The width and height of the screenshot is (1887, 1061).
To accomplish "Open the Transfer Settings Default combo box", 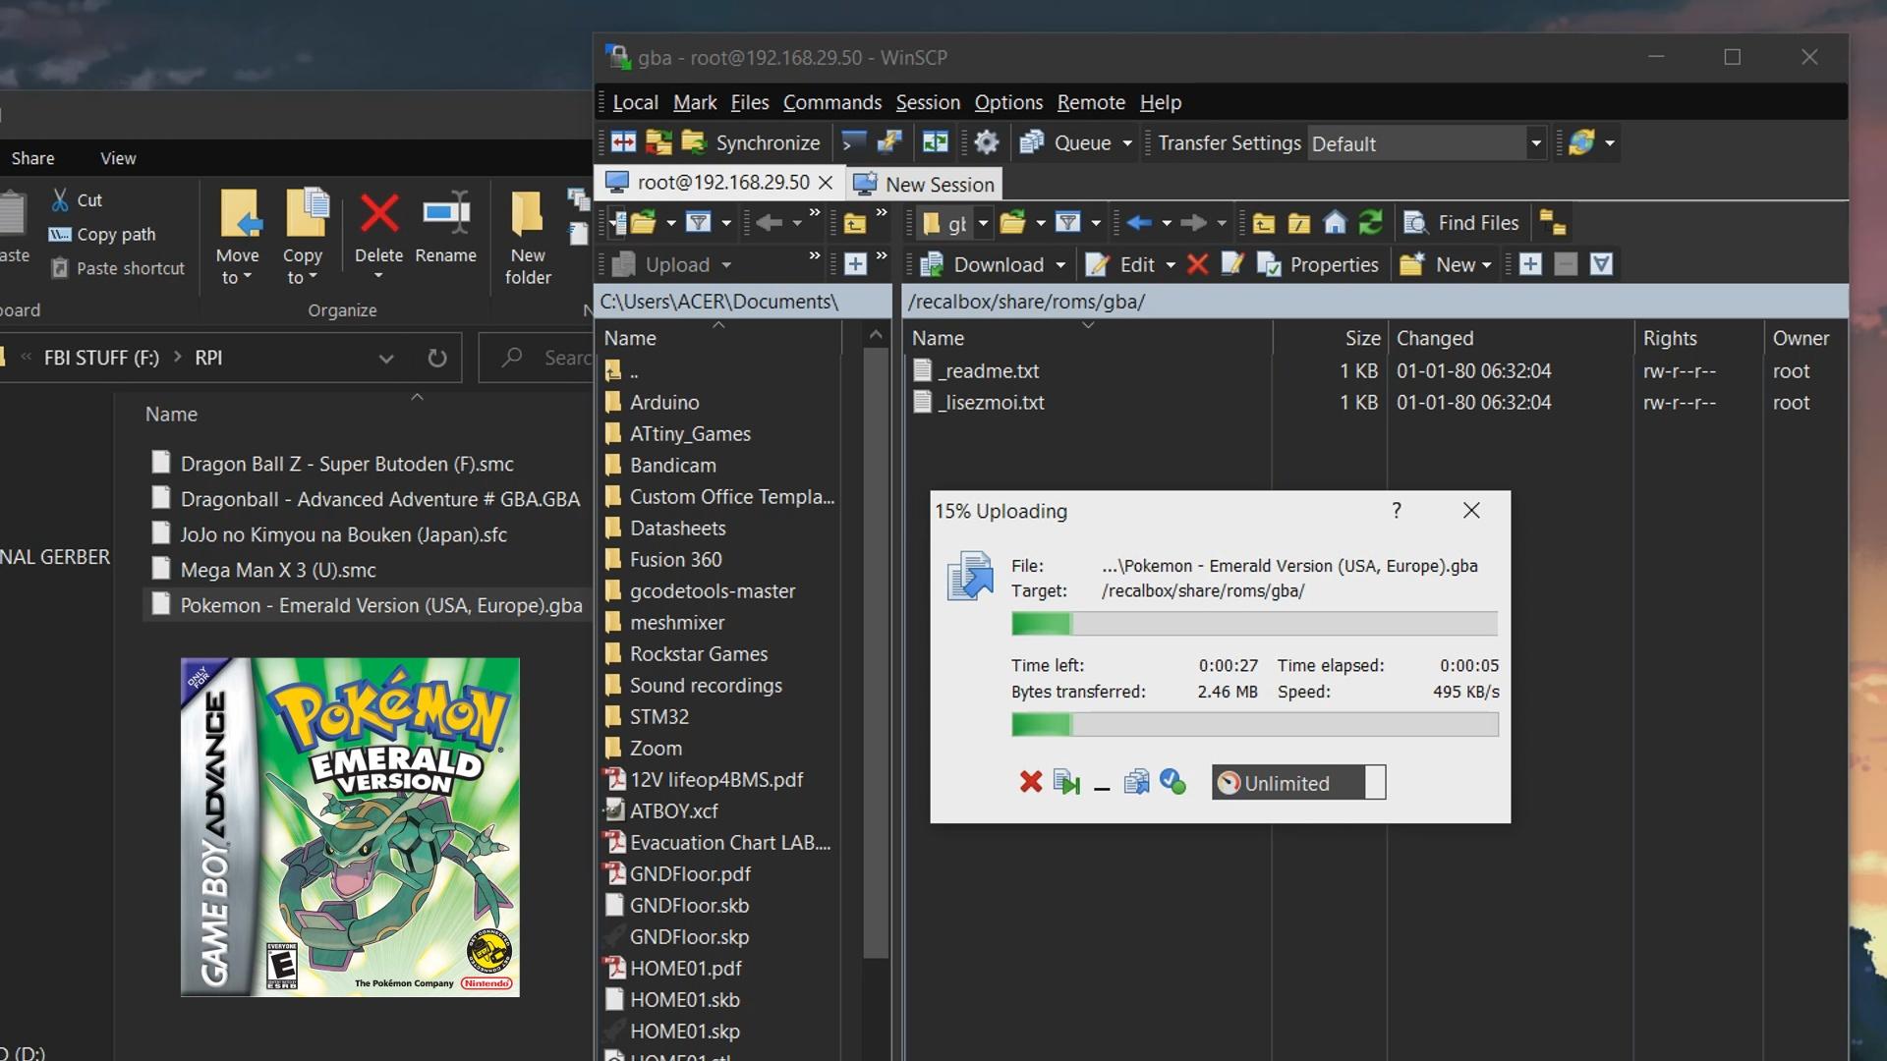I will (x=1426, y=143).
